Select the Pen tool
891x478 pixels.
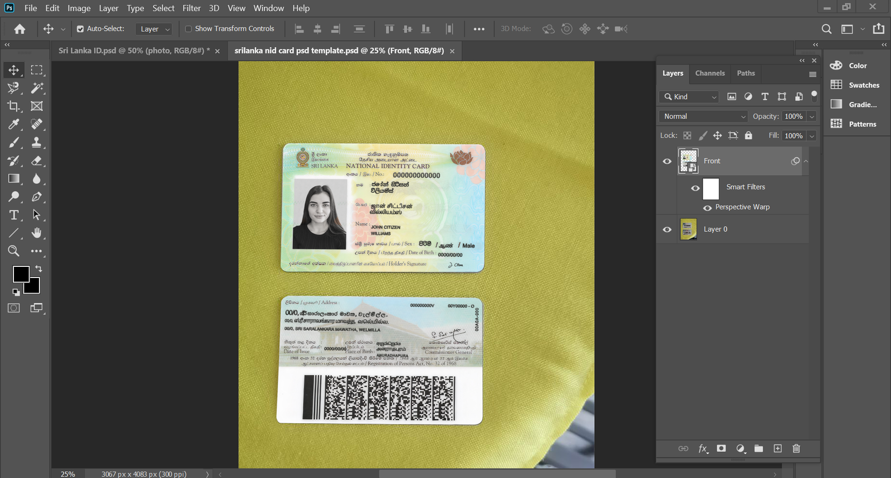[x=37, y=197]
